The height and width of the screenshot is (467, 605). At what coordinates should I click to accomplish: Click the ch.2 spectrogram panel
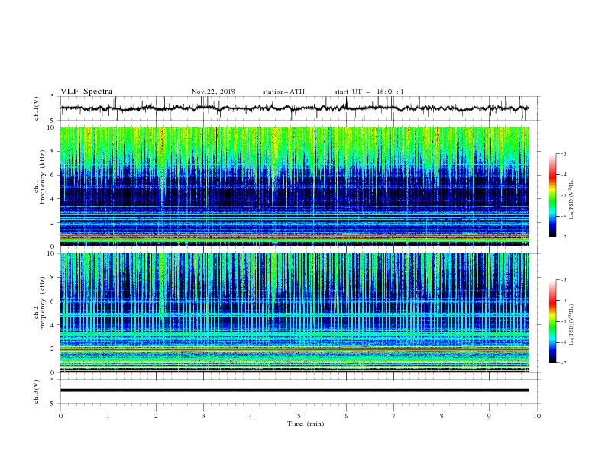tap(295, 313)
